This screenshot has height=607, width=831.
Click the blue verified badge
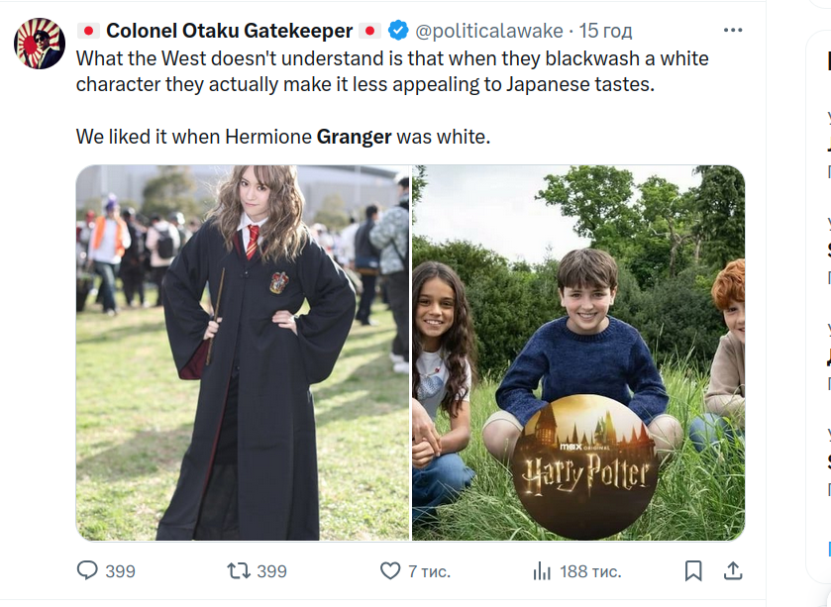pyautogui.click(x=398, y=31)
